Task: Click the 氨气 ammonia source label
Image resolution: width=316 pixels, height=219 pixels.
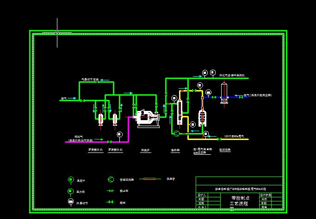Action: point(258,95)
